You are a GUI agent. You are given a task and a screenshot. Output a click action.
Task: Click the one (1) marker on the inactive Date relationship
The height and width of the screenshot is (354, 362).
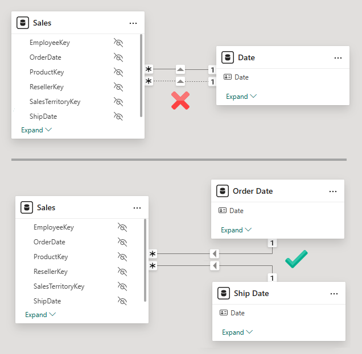point(212,82)
